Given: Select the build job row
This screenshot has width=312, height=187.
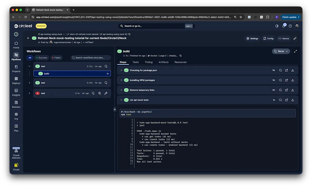Looking at the screenshot, I should pos(72,73).
